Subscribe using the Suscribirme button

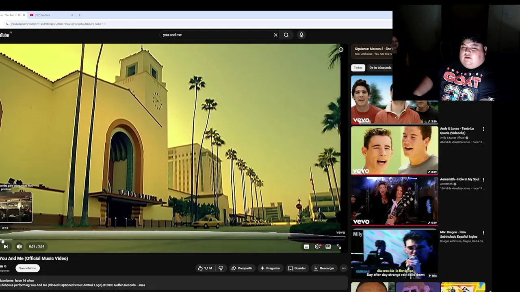point(28,268)
